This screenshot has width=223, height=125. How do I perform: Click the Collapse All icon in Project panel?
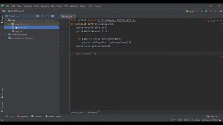[47, 16]
